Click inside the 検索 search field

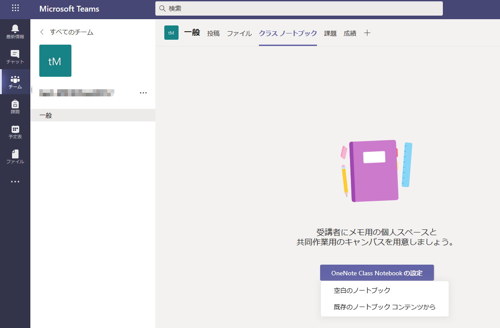click(x=299, y=8)
